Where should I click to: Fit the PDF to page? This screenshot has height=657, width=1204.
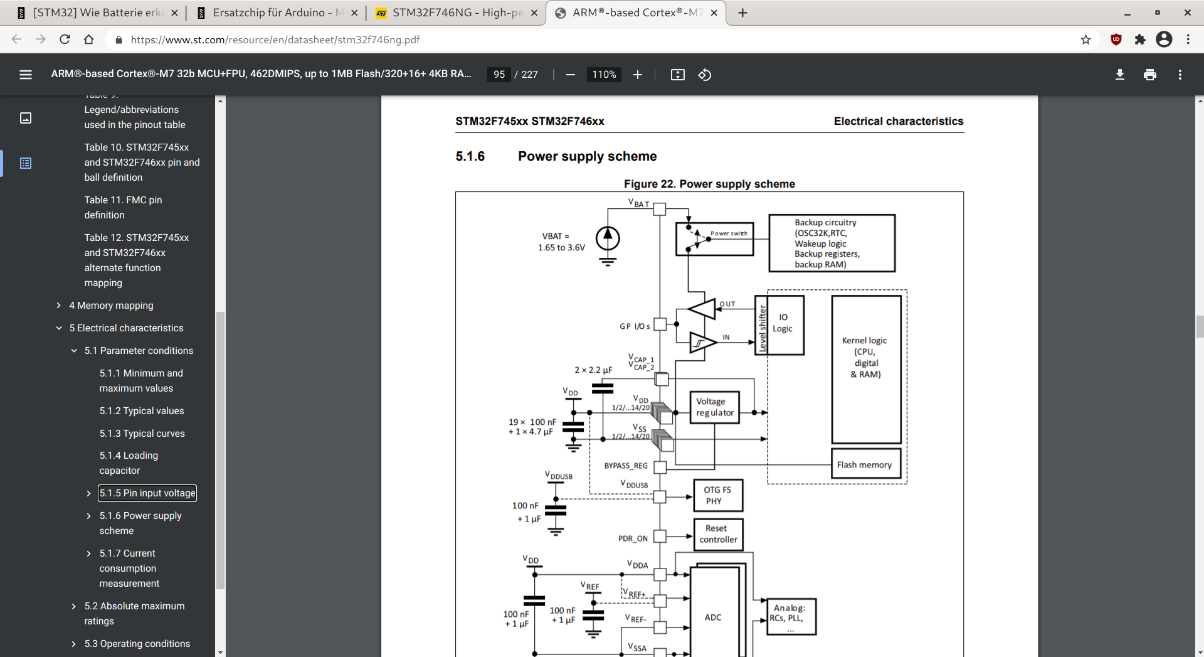point(678,75)
